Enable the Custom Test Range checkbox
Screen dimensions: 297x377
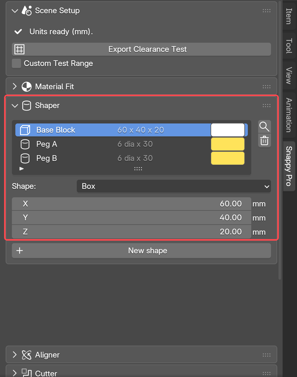(16, 63)
